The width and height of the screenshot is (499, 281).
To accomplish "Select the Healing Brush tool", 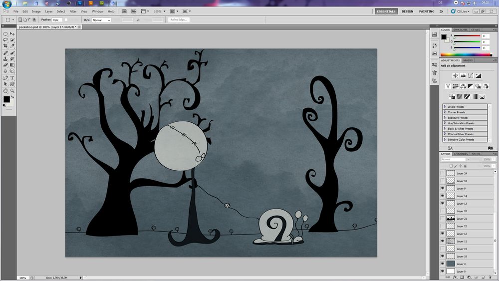I will pos(5,53).
